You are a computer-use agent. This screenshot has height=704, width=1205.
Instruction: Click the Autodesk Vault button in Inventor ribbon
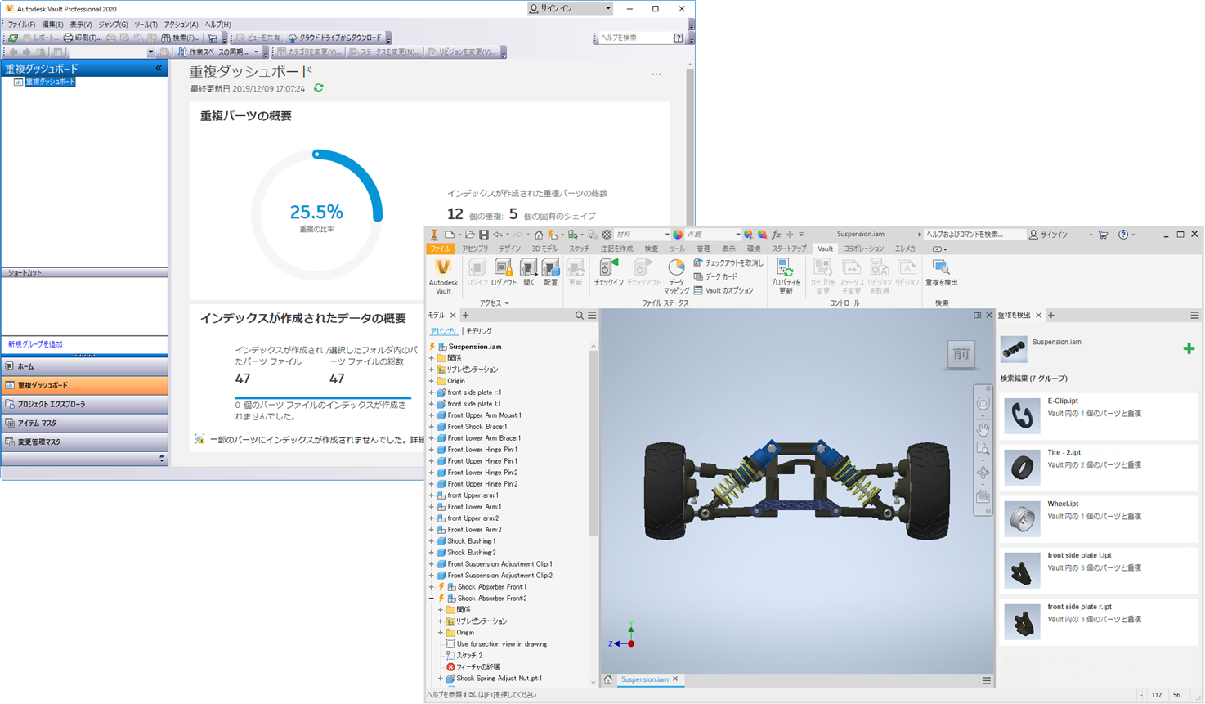[443, 276]
